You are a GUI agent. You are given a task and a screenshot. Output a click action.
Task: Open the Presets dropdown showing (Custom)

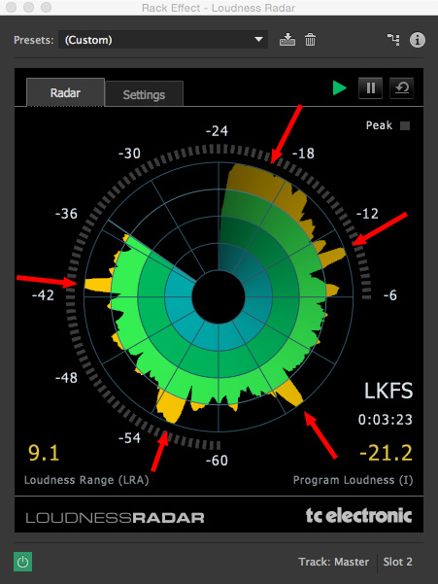[163, 40]
